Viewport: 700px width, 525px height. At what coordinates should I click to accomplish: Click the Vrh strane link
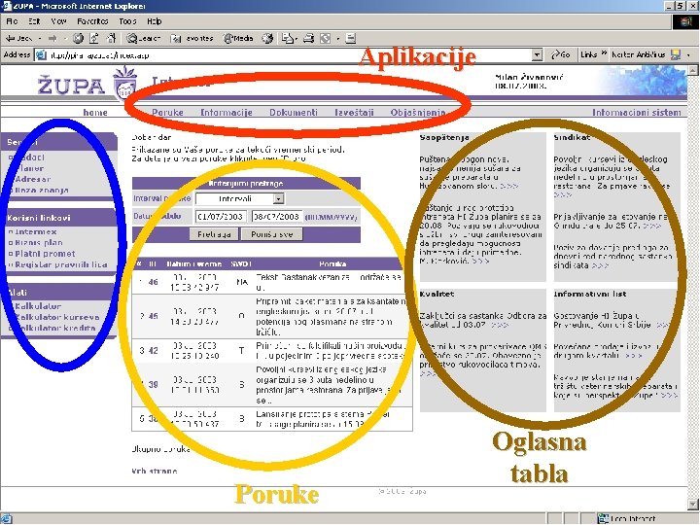155,471
